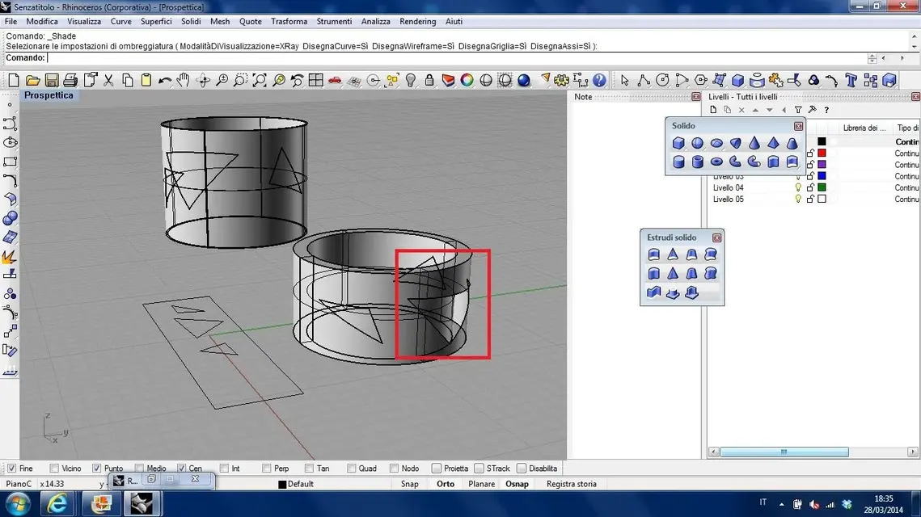The image size is (921, 517).
Task: Select the Torus tool in Solido palette
Action: click(x=716, y=162)
